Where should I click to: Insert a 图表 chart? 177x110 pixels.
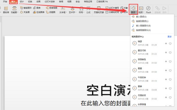(x=37, y=8)
